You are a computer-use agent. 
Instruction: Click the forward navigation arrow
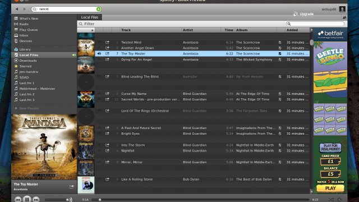click(x=25, y=9)
